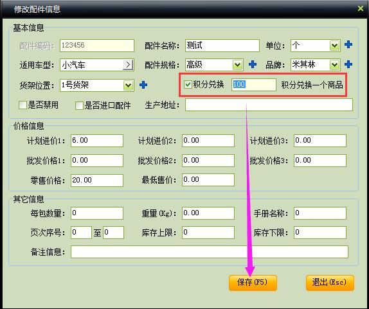The image size is (369, 309).
Task: Click the plus icon beside 货架位置 dropdown
Action: pos(143,85)
